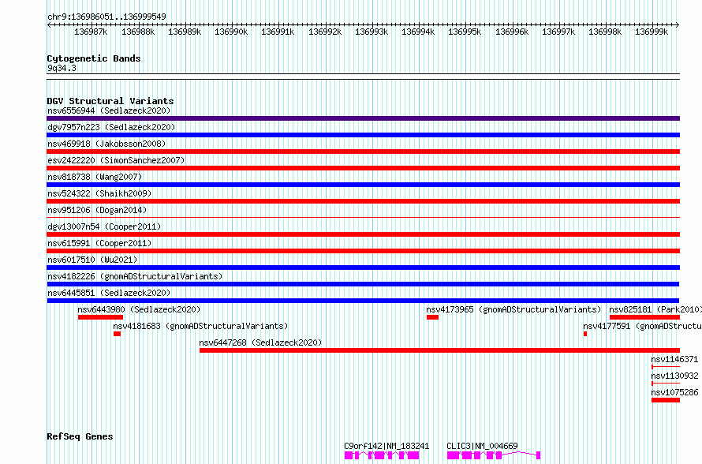Screen dimensions: 702x464
Task: Select the nsv524322 (Shaikh2009) variant label
Action: click(x=99, y=193)
